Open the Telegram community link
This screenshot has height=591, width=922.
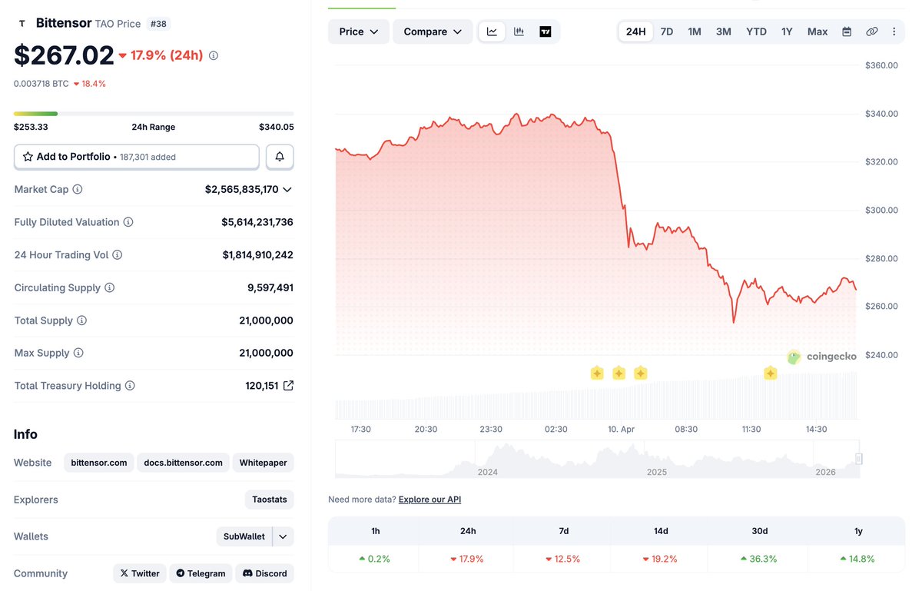(201, 573)
